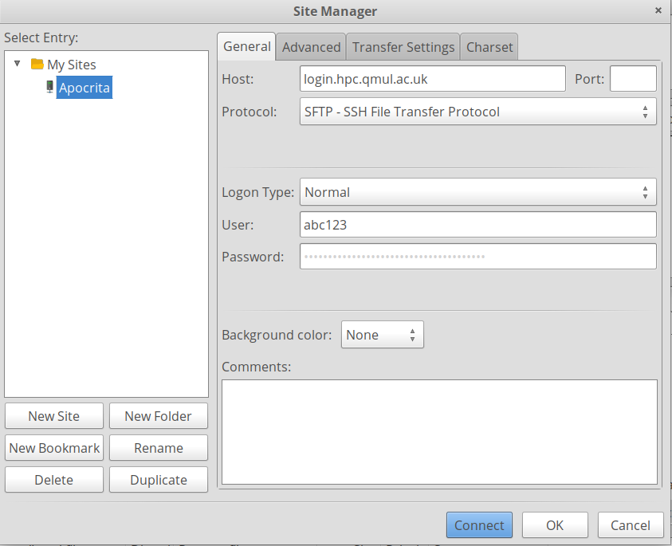672x546 pixels.
Task: Click the Connect button
Action: [479, 524]
